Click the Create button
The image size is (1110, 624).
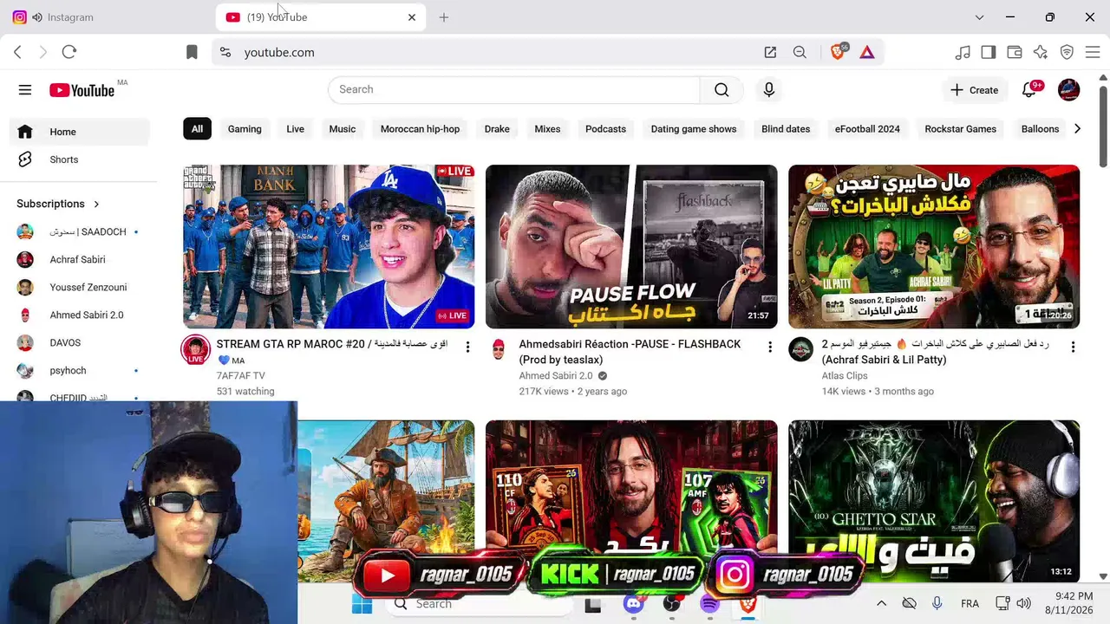click(975, 90)
